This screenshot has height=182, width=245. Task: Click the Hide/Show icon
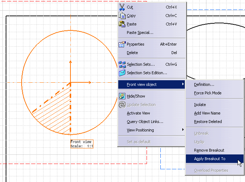(x=122, y=96)
